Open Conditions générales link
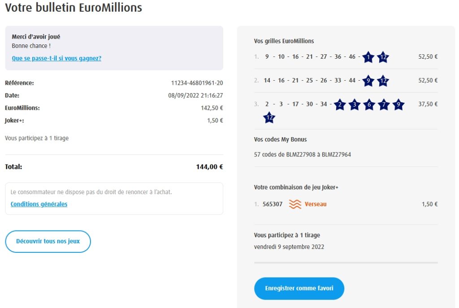The width and height of the screenshot is (459, 308). (x=39, y=204)
